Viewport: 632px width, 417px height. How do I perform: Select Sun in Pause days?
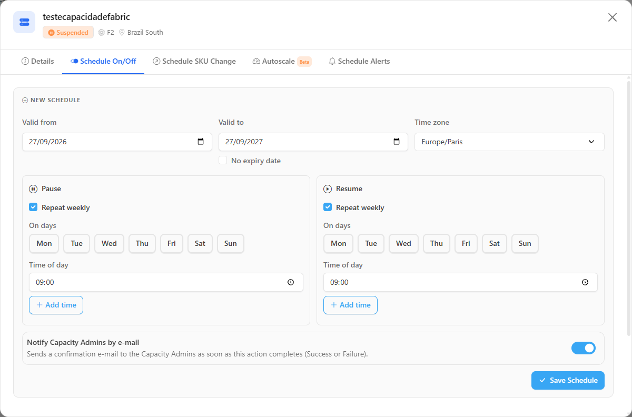point(231,243)
